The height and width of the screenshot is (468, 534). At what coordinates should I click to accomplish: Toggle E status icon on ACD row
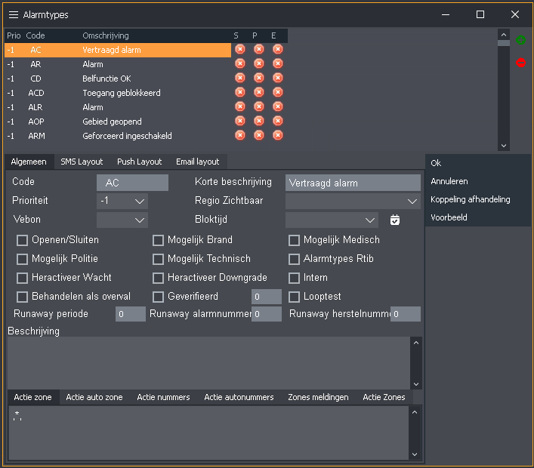pyautogui.click(x=278, y=92)
